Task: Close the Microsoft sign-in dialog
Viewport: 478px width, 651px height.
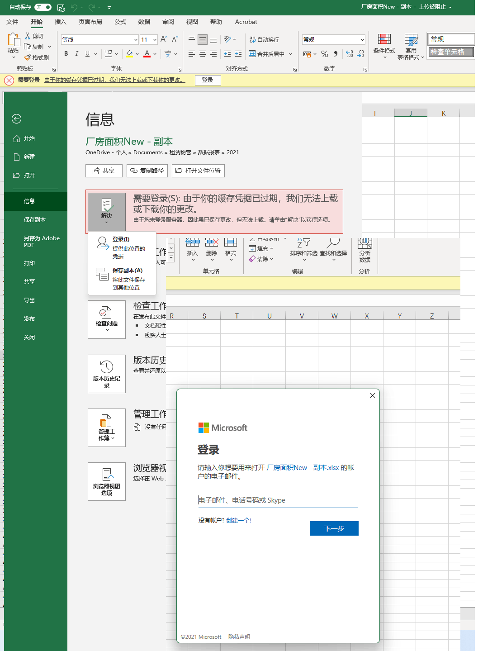Action: point(373,395)
